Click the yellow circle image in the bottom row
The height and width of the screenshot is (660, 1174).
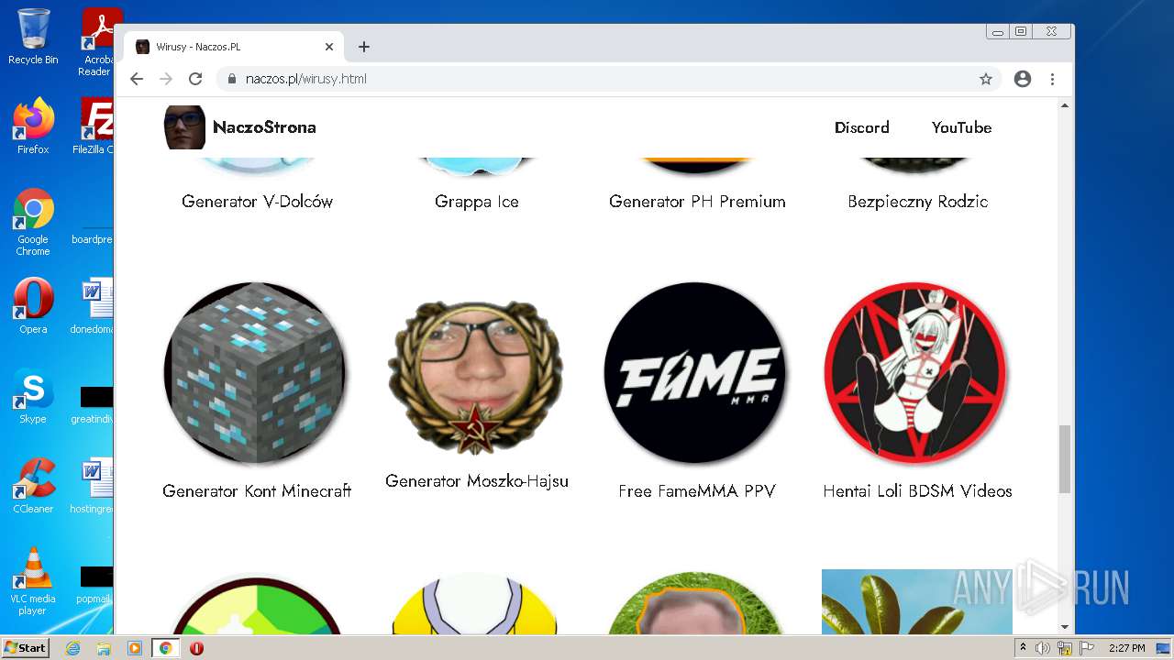click(475, 605)
